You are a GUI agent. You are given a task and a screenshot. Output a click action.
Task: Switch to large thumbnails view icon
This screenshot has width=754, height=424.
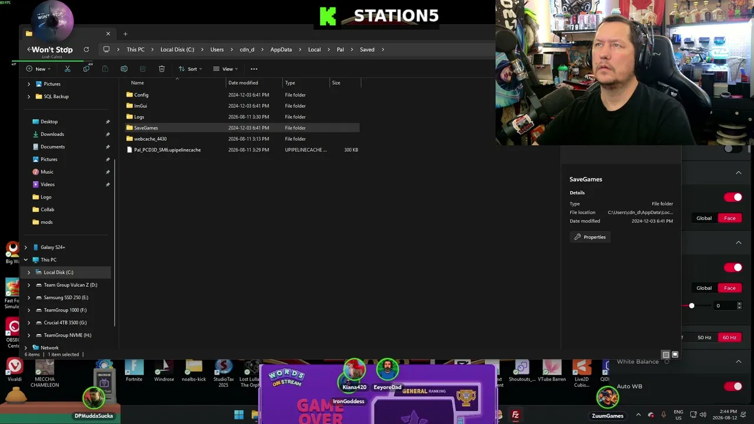[675, 355]
